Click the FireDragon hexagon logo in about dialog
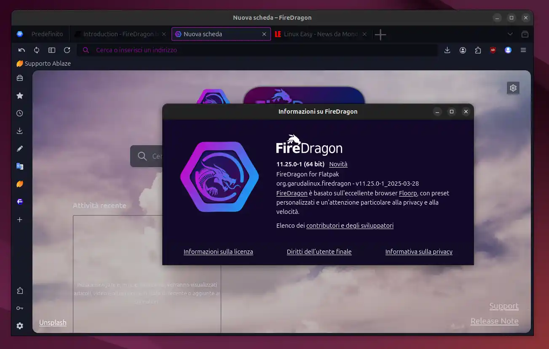This screenshot has width=549, height=349. (220, 176)
